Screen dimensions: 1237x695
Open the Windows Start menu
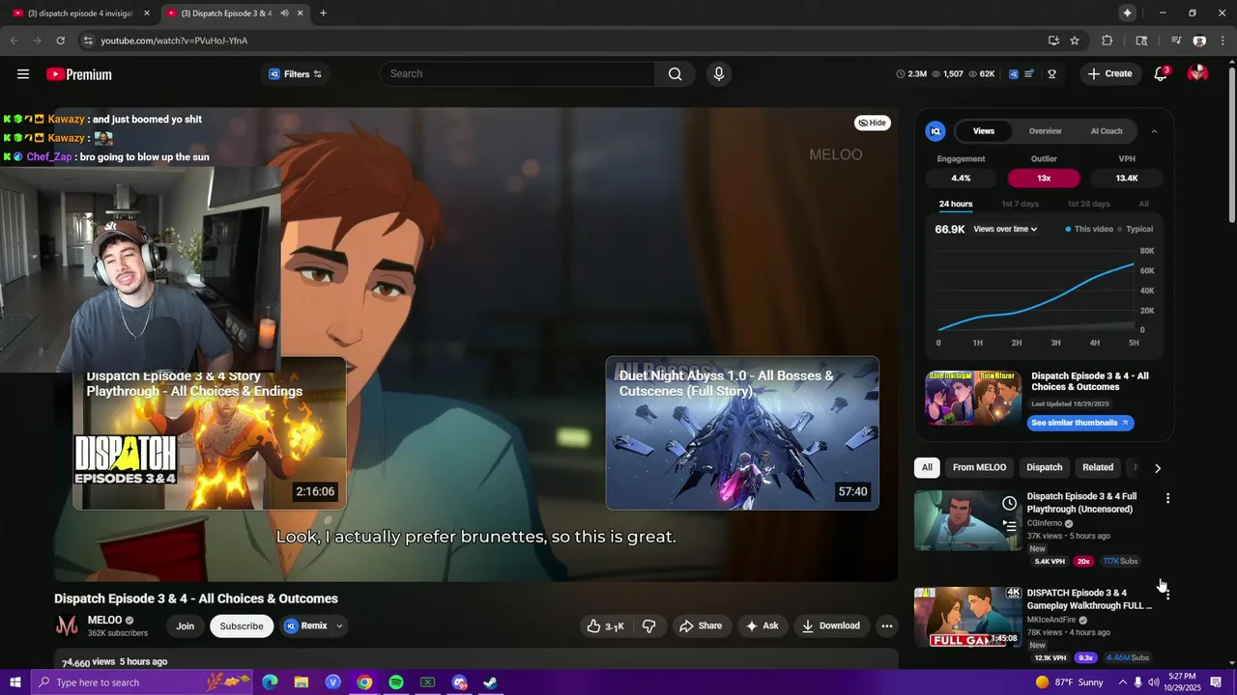coord(14,682)
